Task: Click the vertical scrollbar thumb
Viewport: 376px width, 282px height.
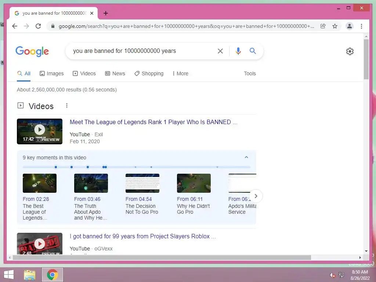Action: pyautogui.click(x=366, y=59)
